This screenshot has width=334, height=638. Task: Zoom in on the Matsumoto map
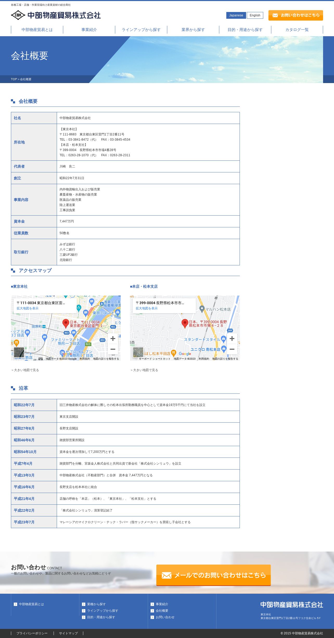(232, 339)
